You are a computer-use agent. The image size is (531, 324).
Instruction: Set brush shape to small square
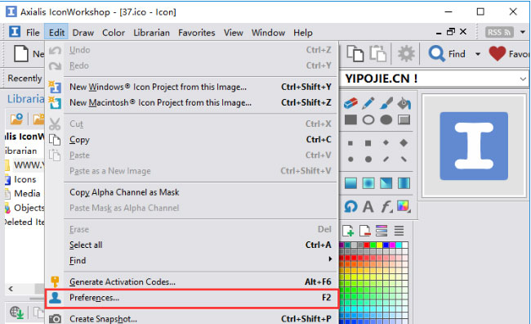click(350, 143)
